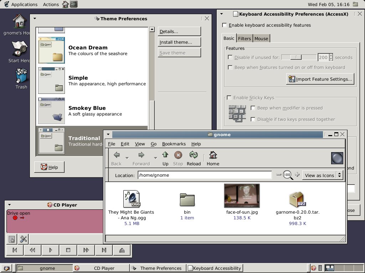Open the window menu of Theme Preferences
The width and height of the screenshot is (365, 273).
pos(35,18)
